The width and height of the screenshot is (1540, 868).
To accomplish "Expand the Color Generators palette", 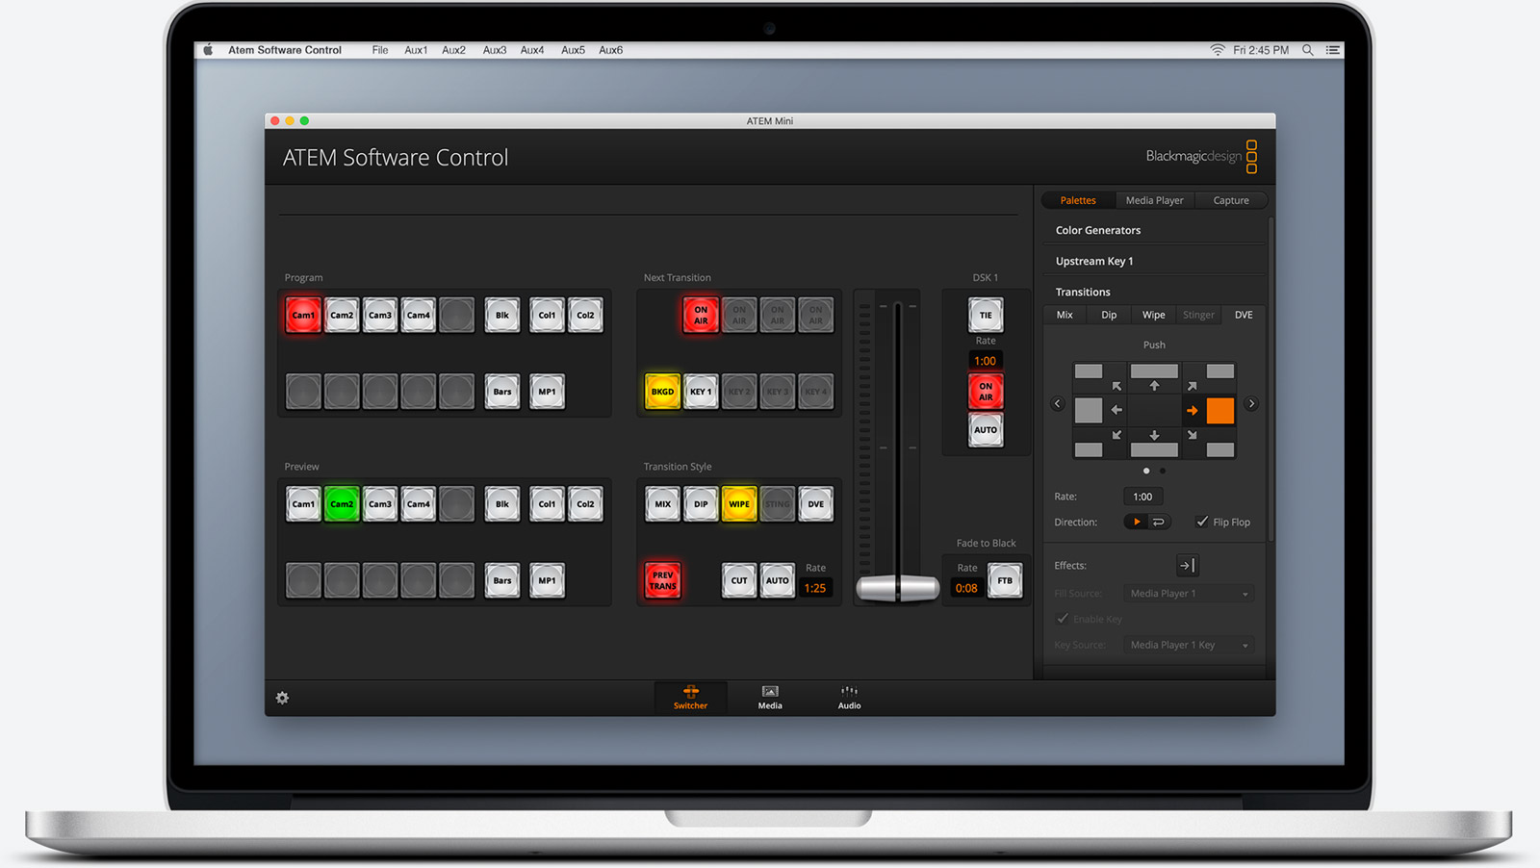I will (x=1098, y=230).
